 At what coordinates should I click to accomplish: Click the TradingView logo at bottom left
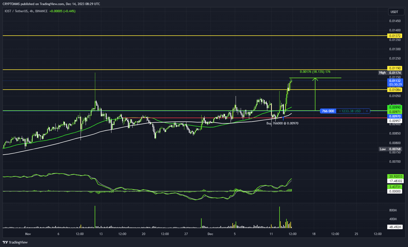15,242
